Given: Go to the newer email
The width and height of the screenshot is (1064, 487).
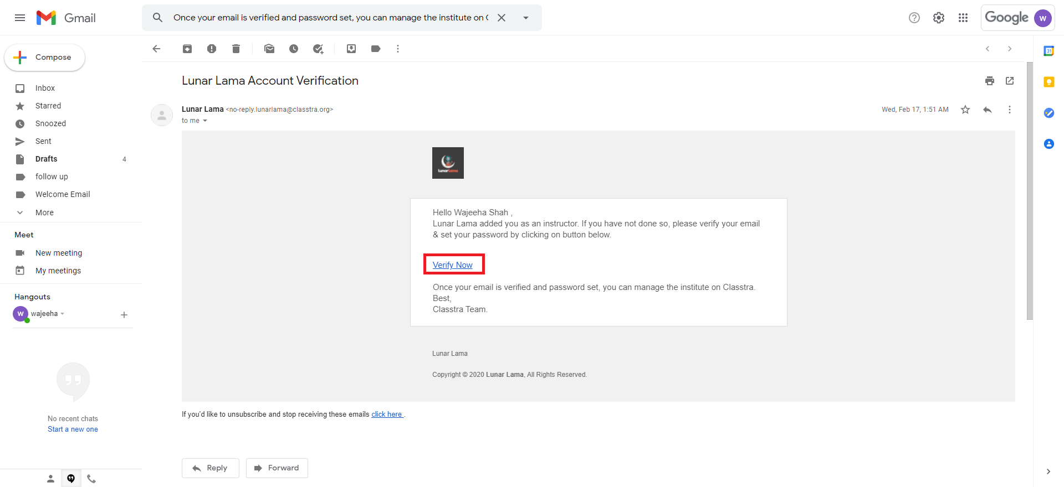Looking at the screenshot, I should (x=988, y=49).
